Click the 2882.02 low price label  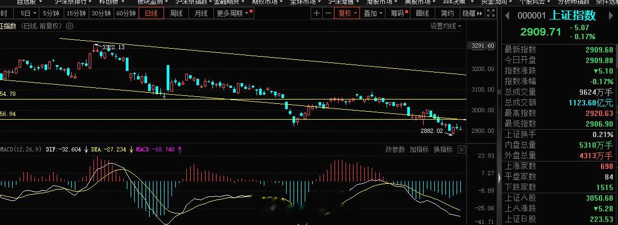coord(432,131)
